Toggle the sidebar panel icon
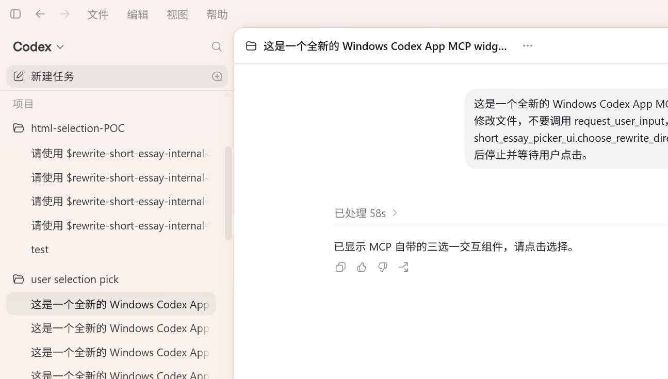This screenshot has height=379, width=668. [x=15, y=14]
